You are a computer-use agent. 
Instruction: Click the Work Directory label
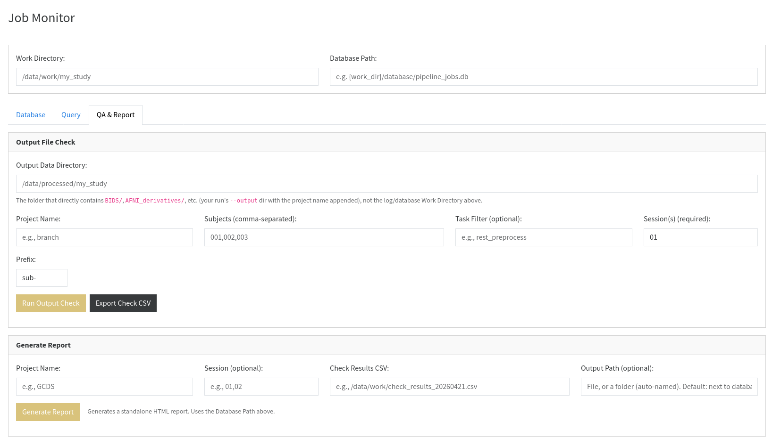coord(41,58)
